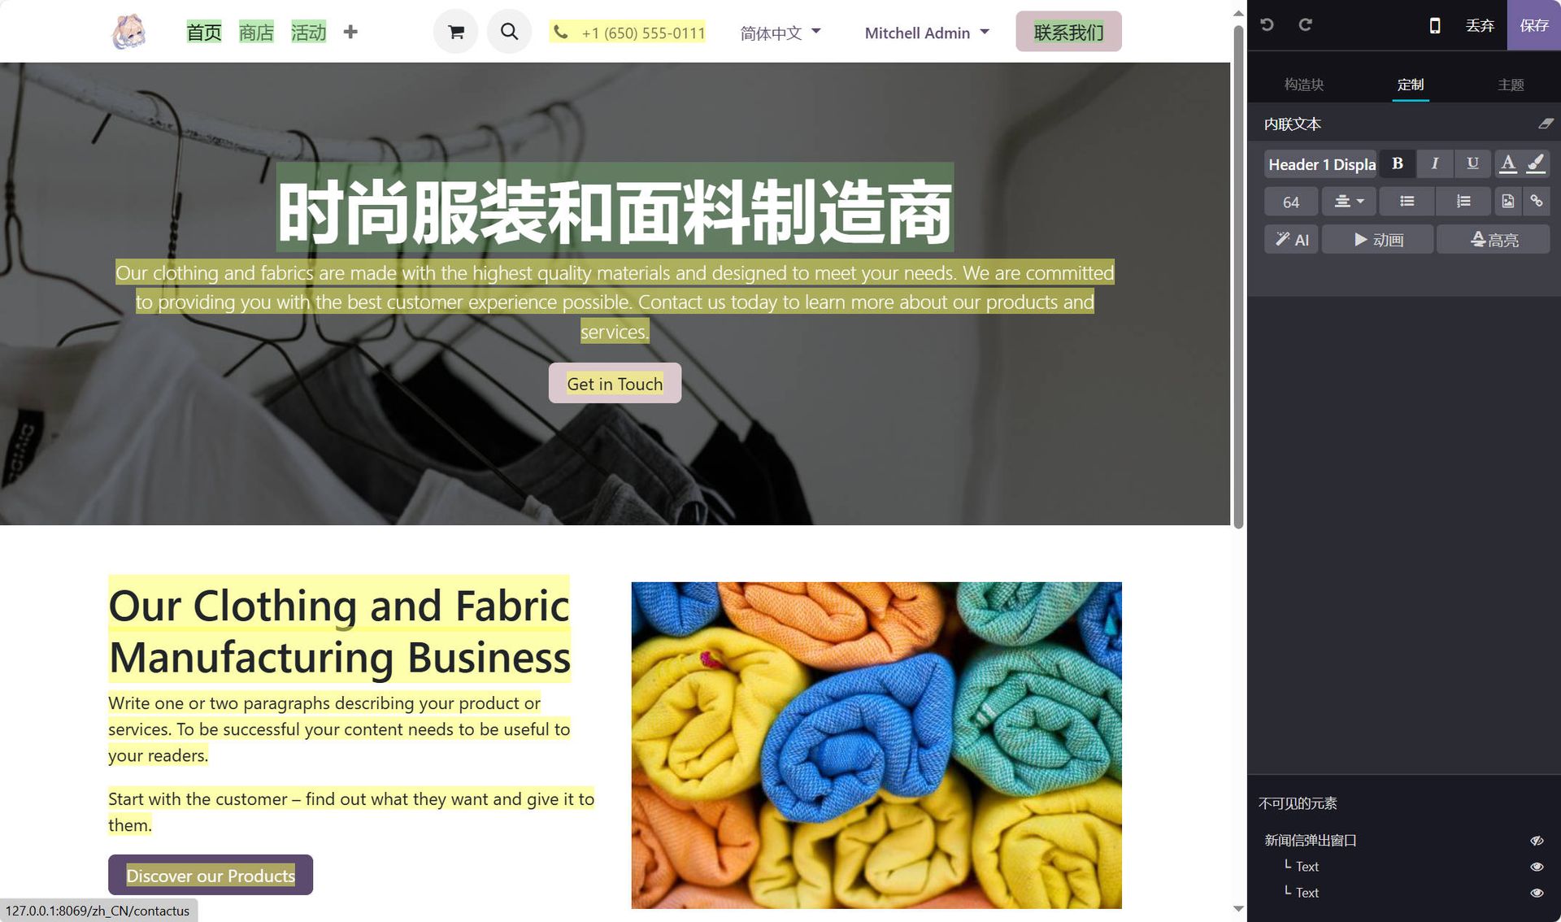Insert a link with chain icon
1561x922 pixels.
pos(1537,201)
